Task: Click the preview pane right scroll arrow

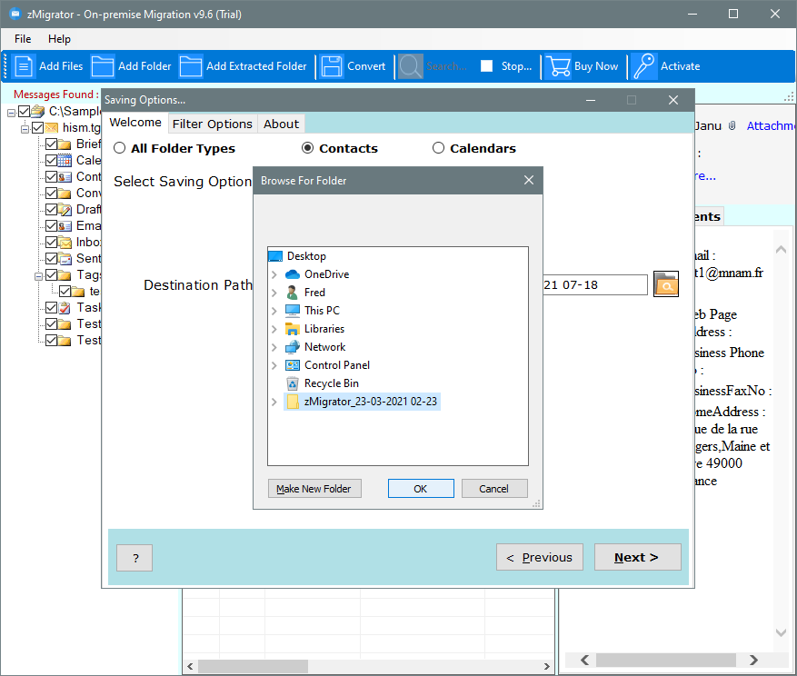Action: 753,660
